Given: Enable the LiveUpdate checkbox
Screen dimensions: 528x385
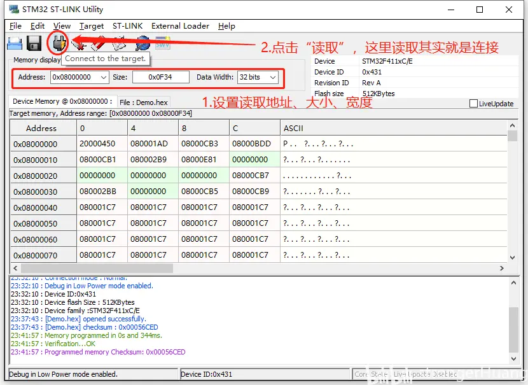Looking at the screenshot, I should tap(473, 104).
